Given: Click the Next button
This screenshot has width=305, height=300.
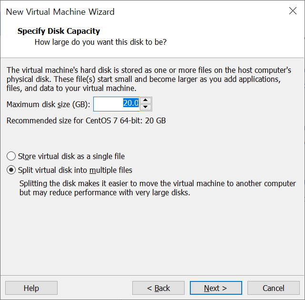Looking at the screenshot, I should [216, 288].
